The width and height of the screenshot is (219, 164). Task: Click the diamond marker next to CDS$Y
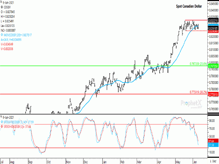point(2,7)
